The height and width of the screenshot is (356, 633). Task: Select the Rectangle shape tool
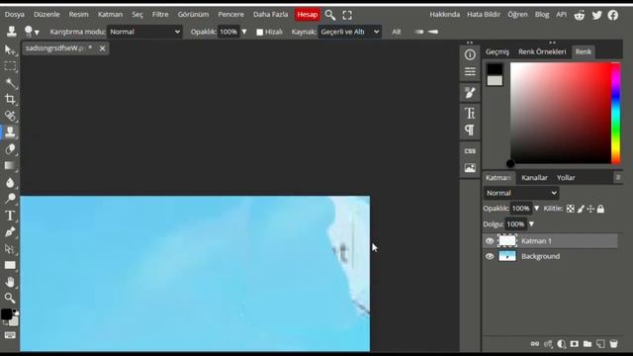click(x=10, y=265)
